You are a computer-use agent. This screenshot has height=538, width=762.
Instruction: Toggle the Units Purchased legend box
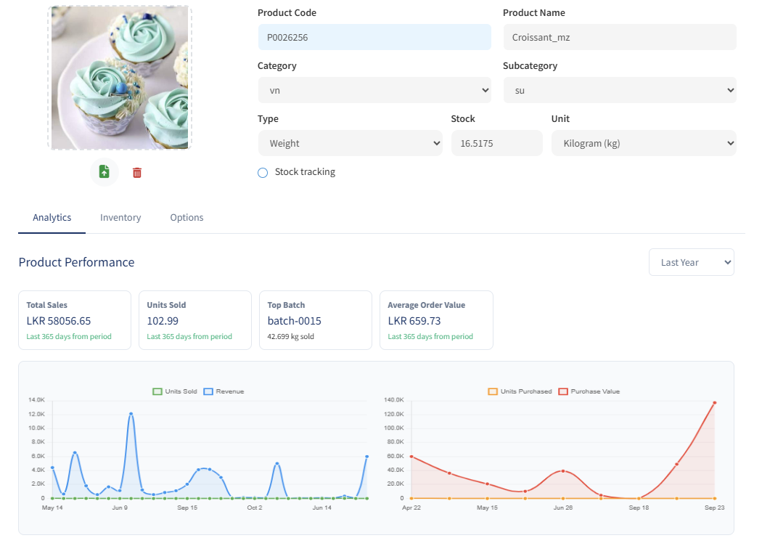pyautogui.click(x=493, y=391)
